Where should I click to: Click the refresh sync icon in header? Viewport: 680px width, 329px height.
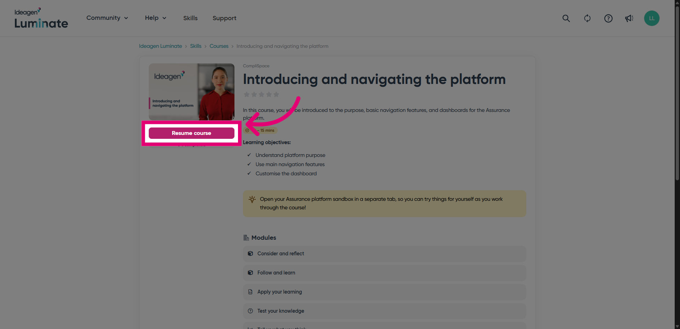point(587,18)
